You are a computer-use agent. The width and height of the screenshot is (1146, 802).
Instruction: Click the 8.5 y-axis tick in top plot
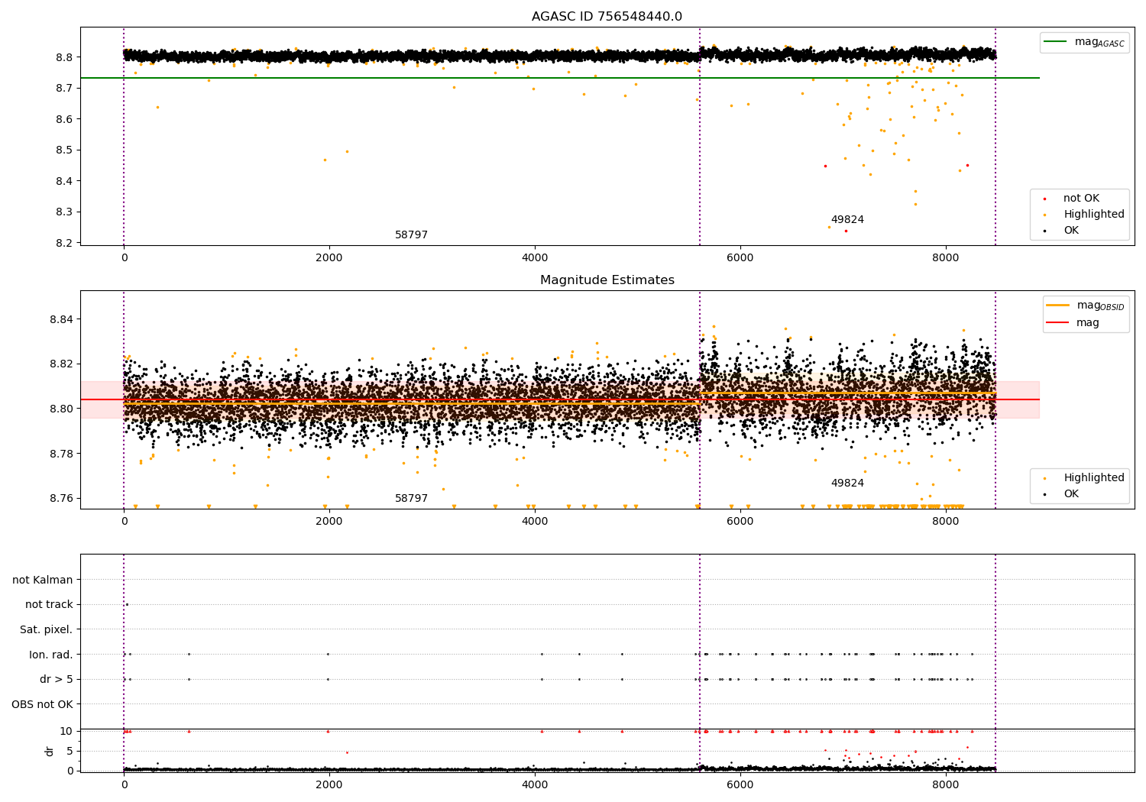point(64,150)
